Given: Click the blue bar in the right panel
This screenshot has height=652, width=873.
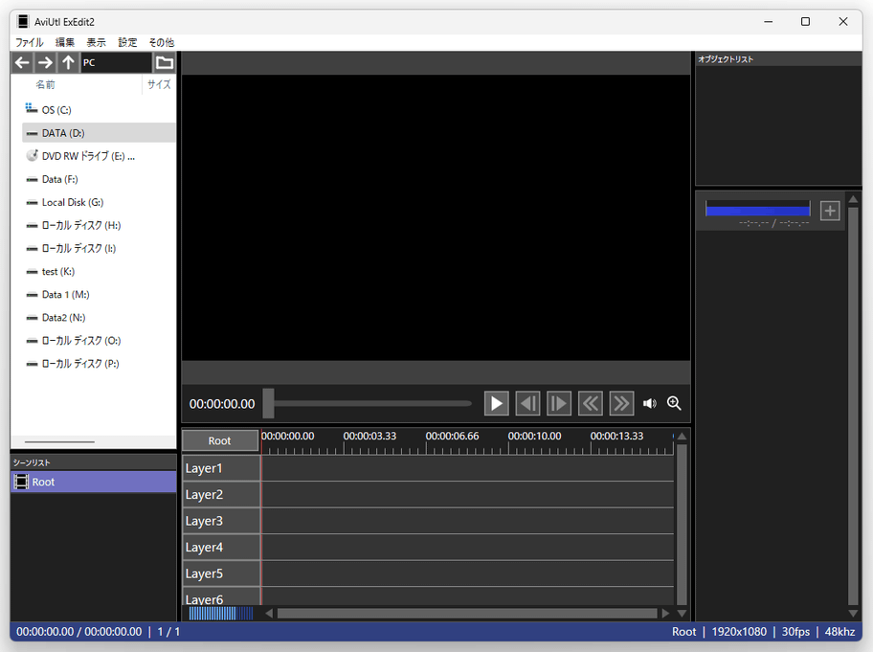Looking at the screenshot, I should (x=758, y=210).
